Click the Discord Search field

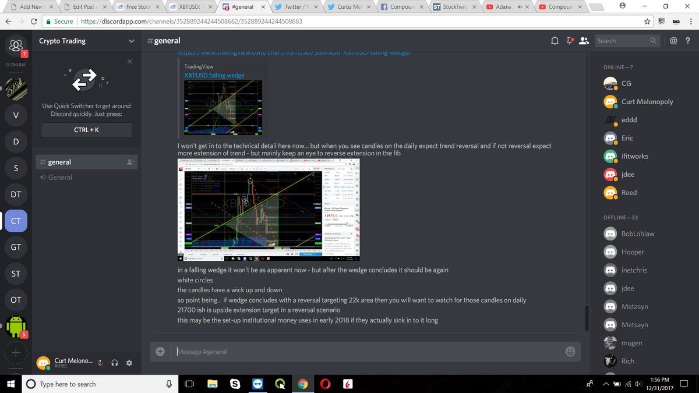627,41
